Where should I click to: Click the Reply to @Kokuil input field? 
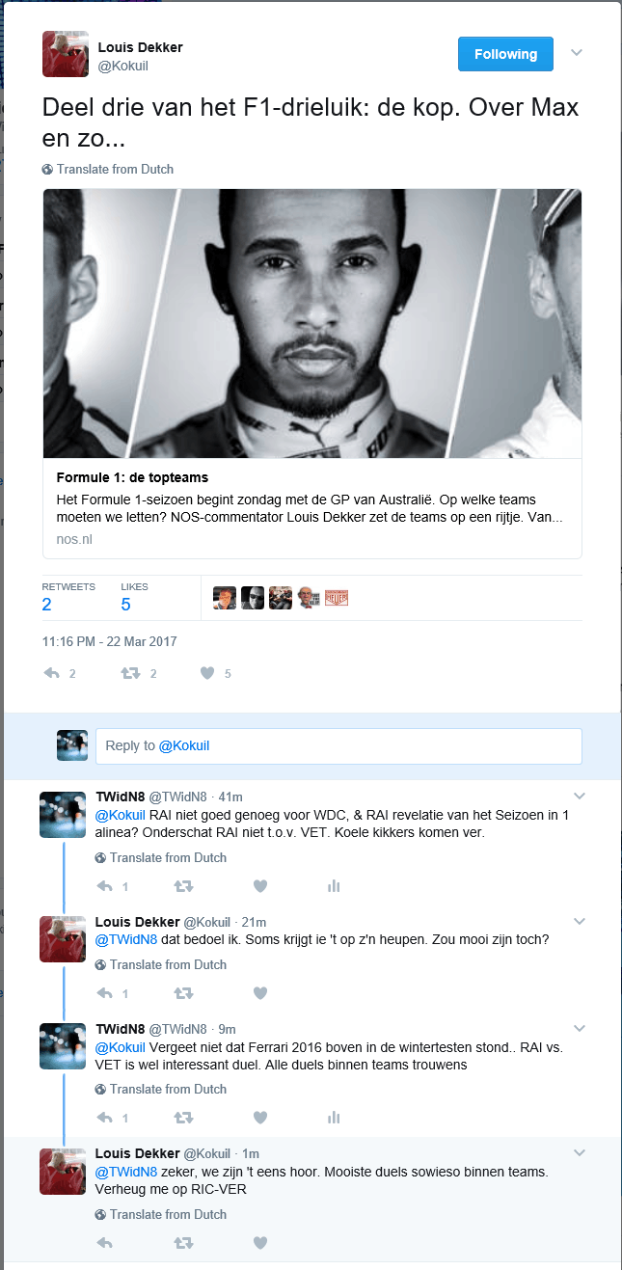[x=338, y=746]
